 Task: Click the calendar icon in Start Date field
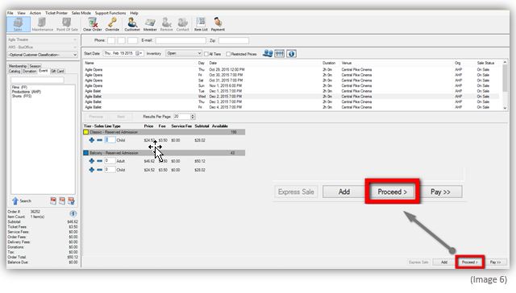[x=139, y=53]
